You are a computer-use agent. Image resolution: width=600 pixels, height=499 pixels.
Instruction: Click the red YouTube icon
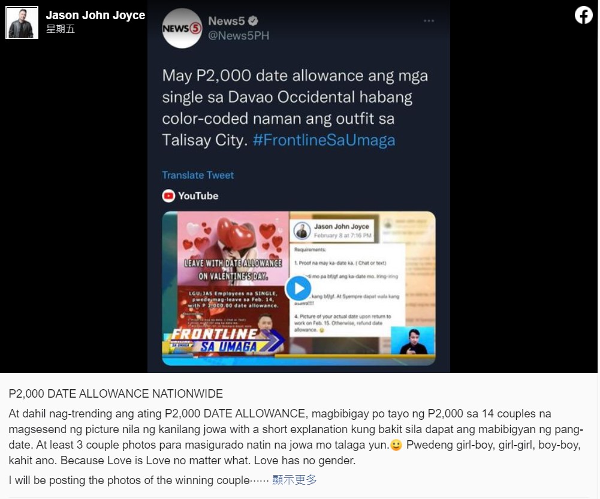168,196
